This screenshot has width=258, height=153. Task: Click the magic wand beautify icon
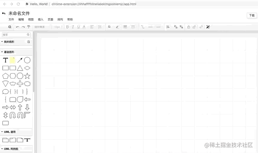click(x=208, y=27)
